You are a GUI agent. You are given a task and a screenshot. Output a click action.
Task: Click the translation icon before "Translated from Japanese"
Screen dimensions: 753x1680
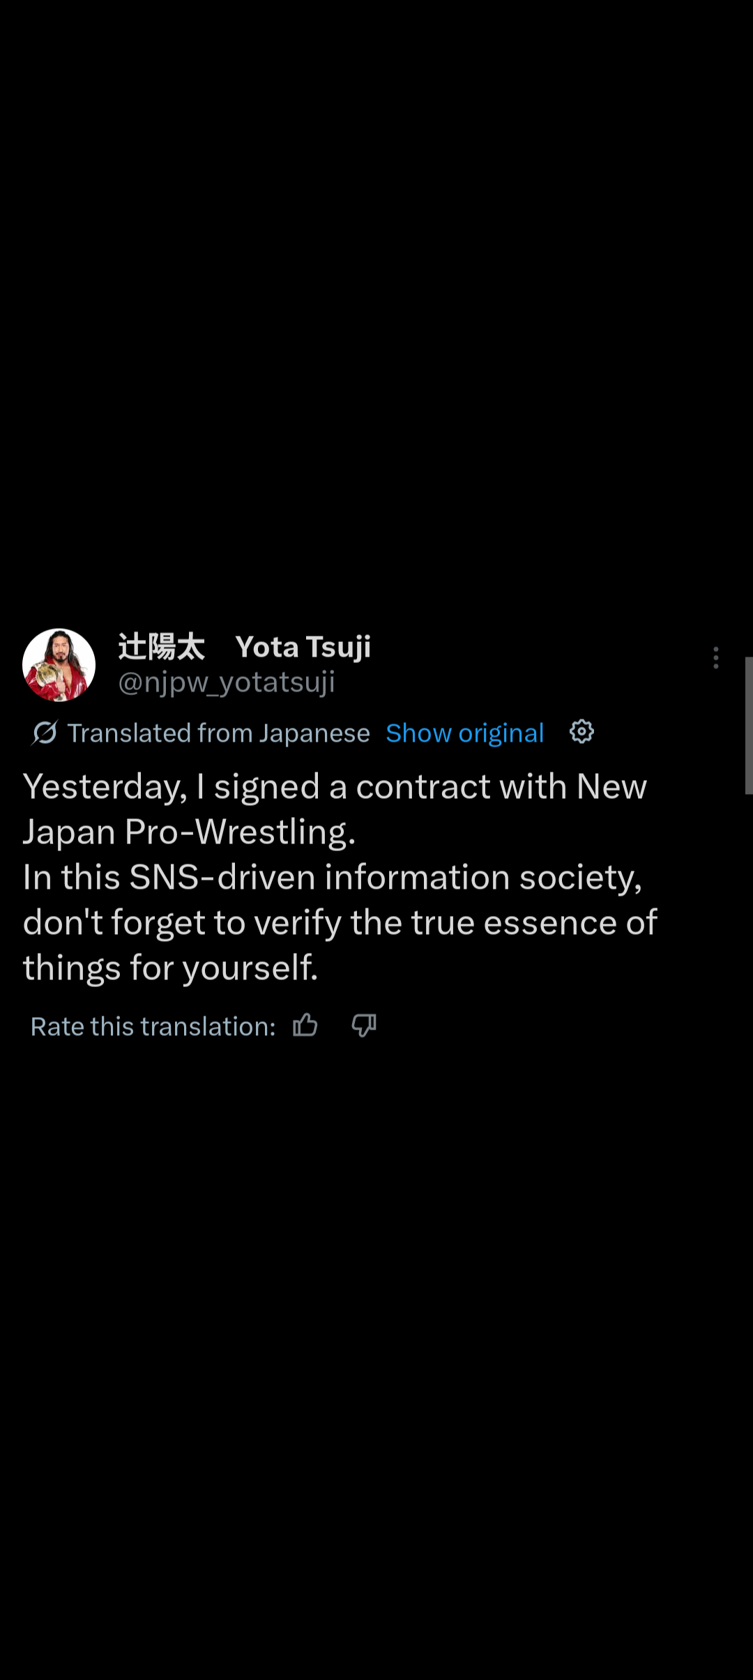click(45, 733)
